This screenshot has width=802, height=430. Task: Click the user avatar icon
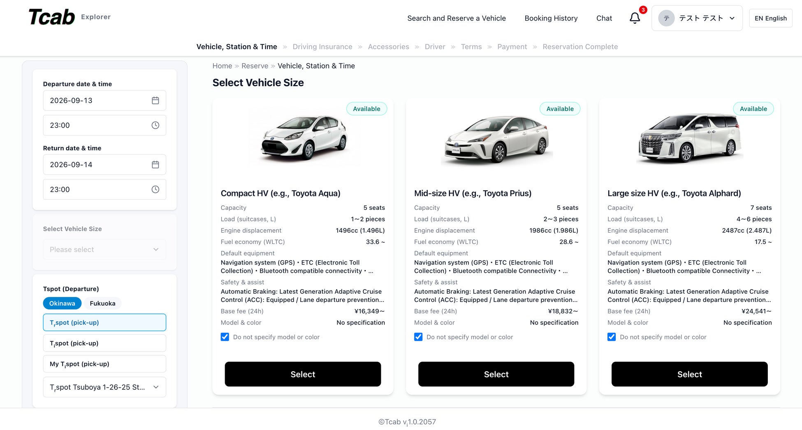(666, 18)
